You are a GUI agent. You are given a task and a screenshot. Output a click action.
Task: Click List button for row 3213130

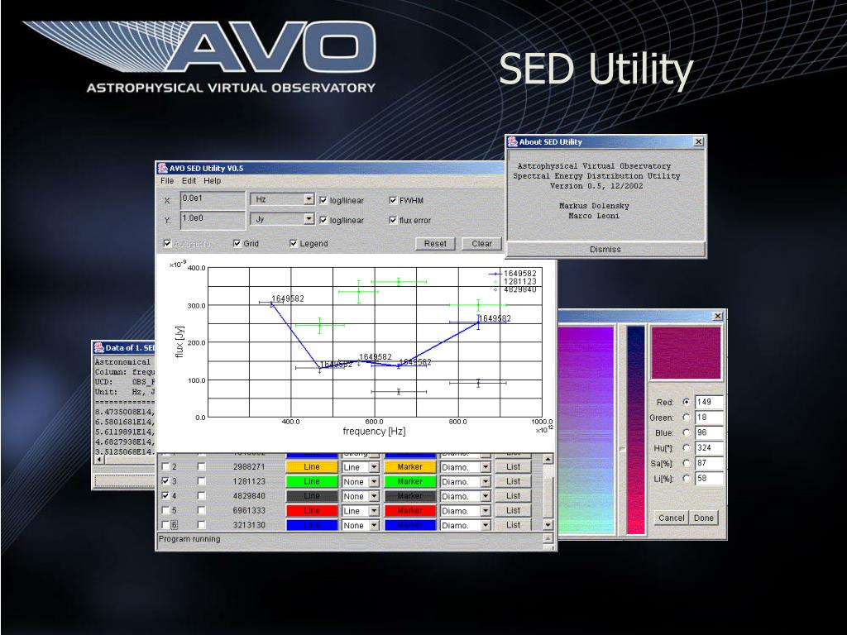513,525
